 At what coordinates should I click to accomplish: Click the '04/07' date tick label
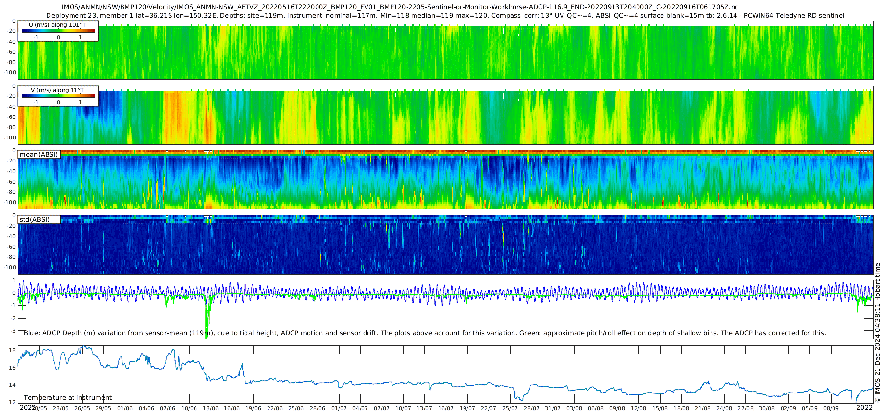[360, 408]
